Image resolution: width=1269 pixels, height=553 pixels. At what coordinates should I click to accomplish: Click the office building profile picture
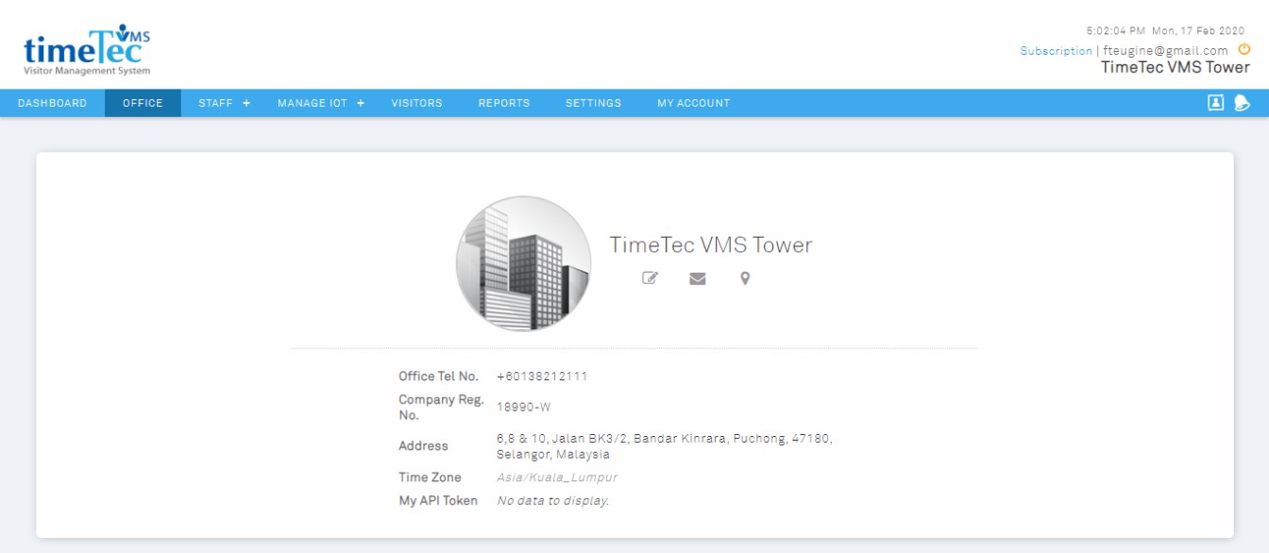pos(524,263)
